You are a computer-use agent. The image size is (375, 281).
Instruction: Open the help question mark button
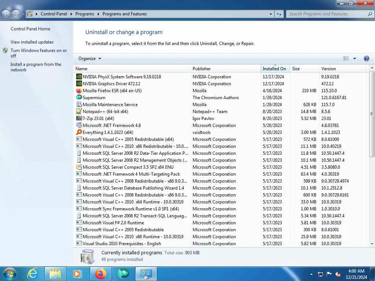(366, 59)
